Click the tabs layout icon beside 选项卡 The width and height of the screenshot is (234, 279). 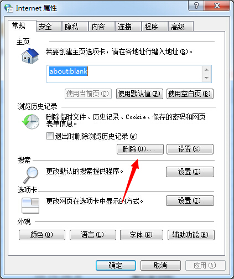(x=30, y=205)
